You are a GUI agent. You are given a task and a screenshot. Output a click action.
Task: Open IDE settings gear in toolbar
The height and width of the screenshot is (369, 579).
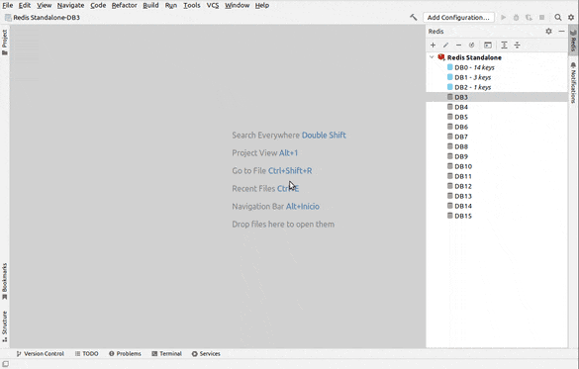click(571, 18)
